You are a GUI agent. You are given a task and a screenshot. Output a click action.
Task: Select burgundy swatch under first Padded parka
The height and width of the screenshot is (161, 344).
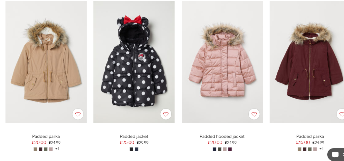41,149
